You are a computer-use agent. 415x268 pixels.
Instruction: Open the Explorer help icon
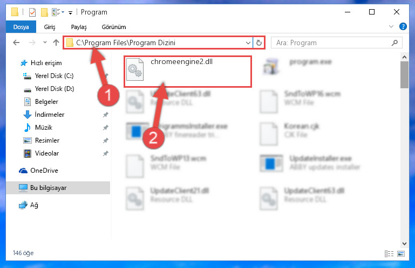coord(403,26)
